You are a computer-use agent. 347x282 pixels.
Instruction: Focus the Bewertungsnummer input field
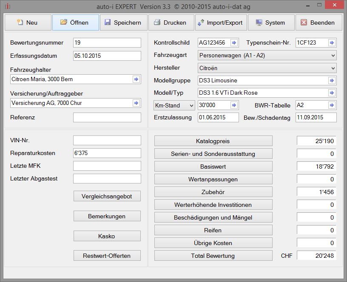click(x=107, y=42)
